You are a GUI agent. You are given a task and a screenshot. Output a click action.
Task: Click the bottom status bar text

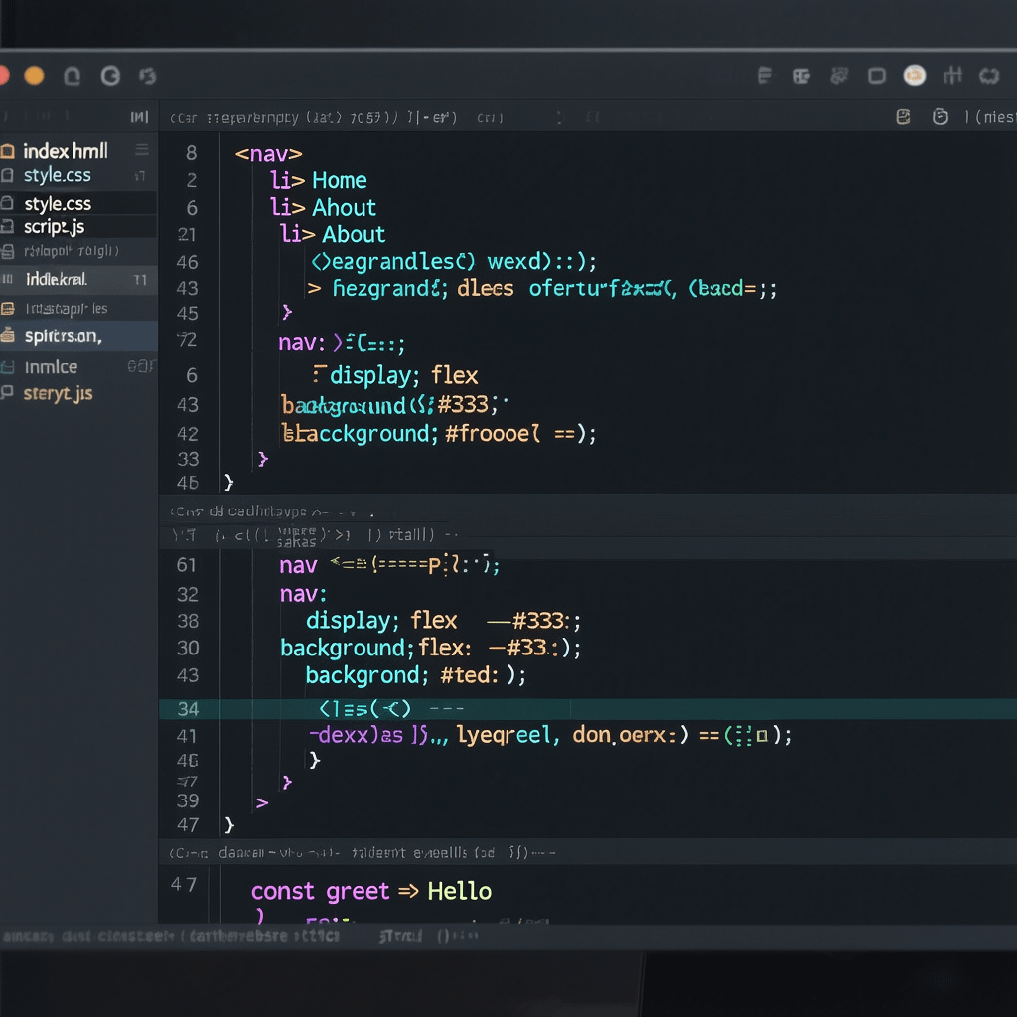click(240, 936)
